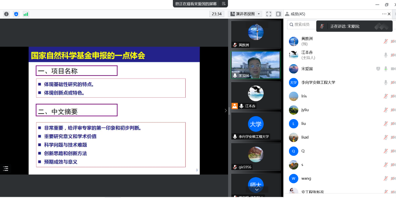396x198 pixels.
Task: Select 宋爱国's video thumbnail
Action: tap(256, 65)
